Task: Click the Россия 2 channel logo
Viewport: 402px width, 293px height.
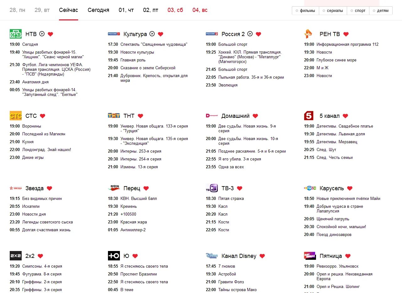Action: (x=212, y=34)
